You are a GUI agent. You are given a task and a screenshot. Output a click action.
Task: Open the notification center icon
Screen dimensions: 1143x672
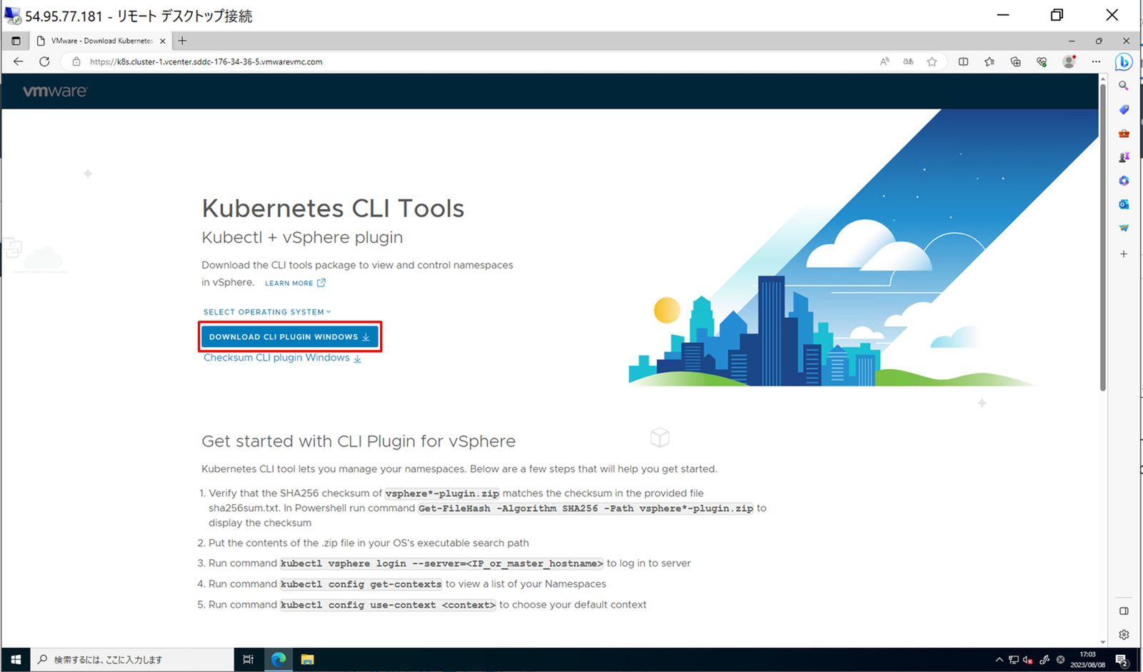pos(1122,660)
